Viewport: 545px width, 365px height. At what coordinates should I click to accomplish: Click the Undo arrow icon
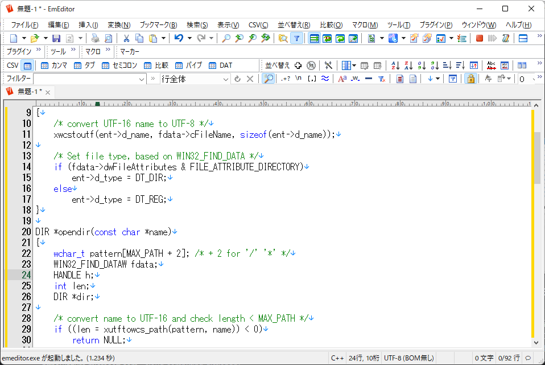tap(179, 38)
